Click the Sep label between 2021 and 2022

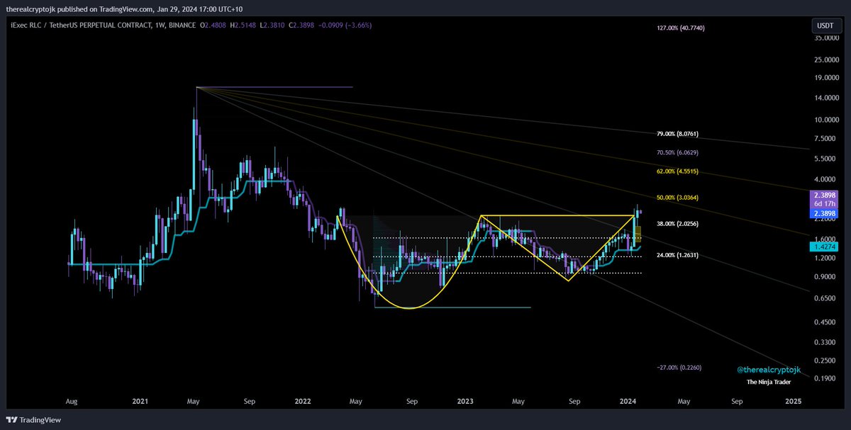coord(249,401)
